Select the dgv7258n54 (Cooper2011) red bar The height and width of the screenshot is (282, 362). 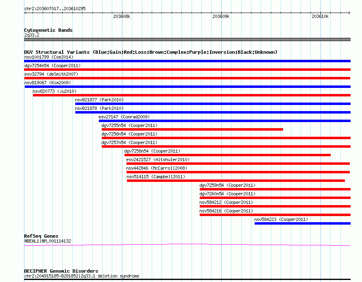[227, 155]
